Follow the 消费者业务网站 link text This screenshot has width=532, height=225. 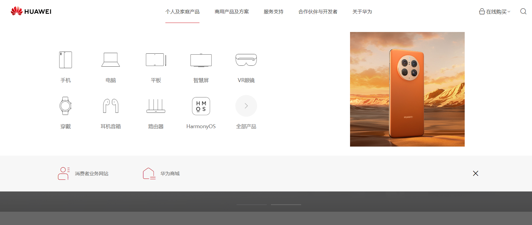(x=92, y=173)
